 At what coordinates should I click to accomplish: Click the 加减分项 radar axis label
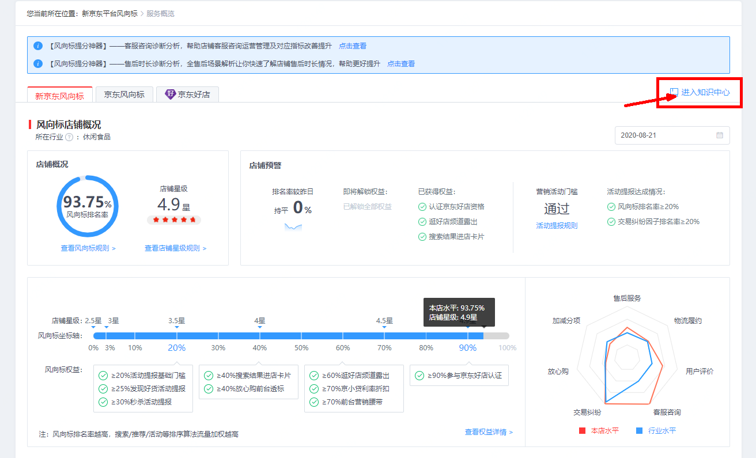click(566, 321)
